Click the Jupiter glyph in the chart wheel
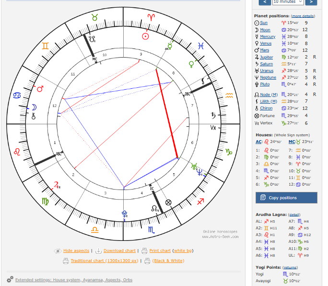Viewport: 328px width, 286px height. click(x=57, y=185)
